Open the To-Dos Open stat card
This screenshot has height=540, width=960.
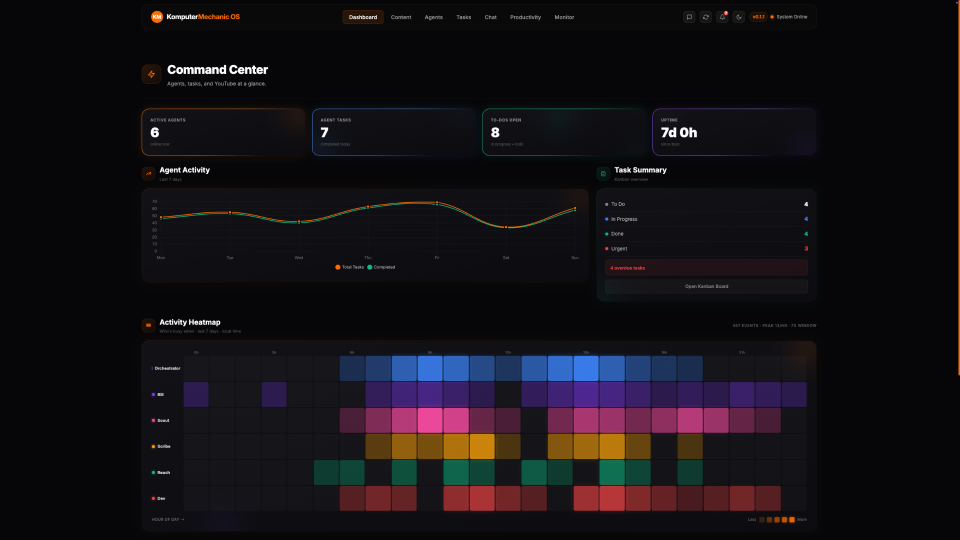(564, 132)
